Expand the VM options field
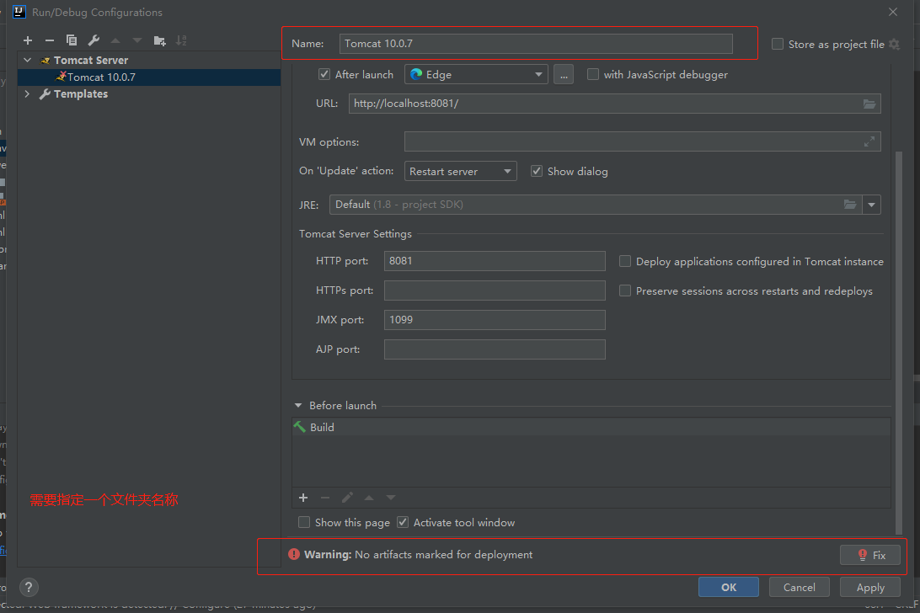The width and height of the screenshot is (920, 613). click(x=869, y=141)
